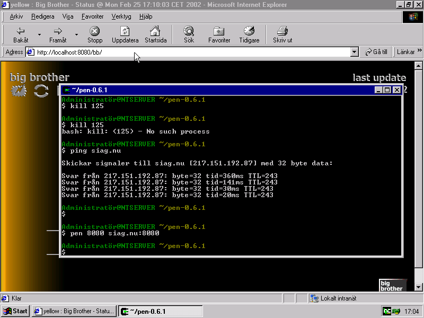The height and width of the screenshot is (318, 424).
Task: Switch to the ~/pen-0.6.1 taskbar button
Action: tap(161, 311)
